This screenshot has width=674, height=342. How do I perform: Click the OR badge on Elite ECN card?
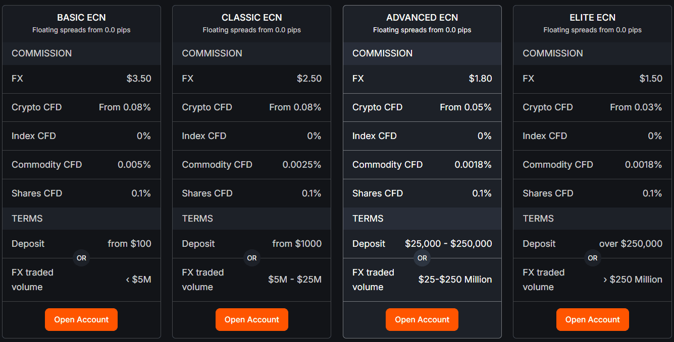pos(593,258)
